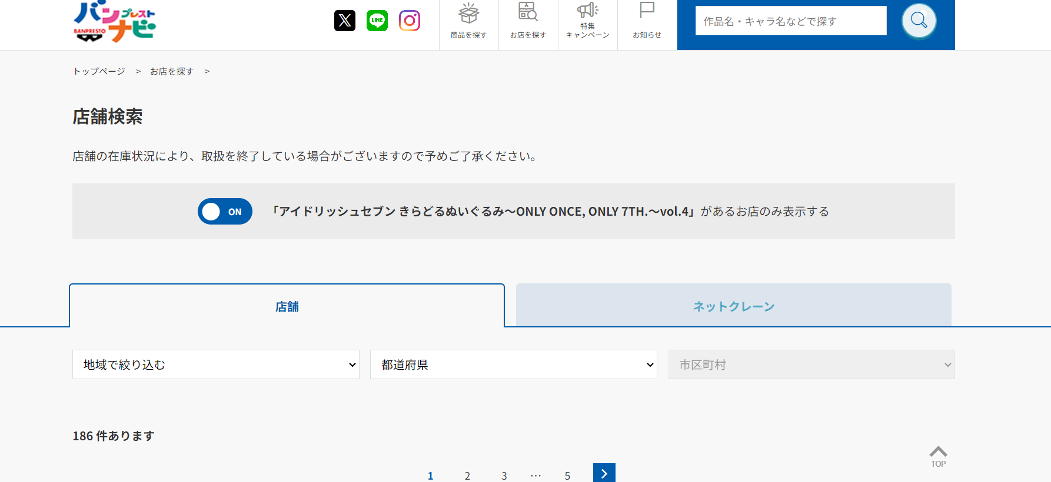Click the TOP back-to-top arrow

(x=939, y=456)
